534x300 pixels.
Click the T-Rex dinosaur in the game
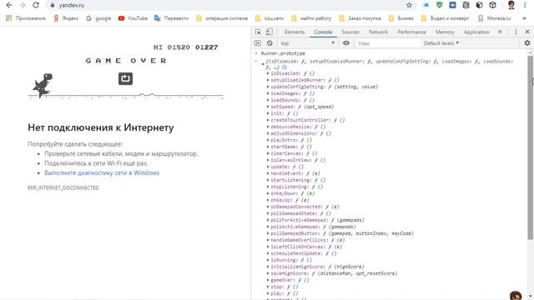(43, 85)
